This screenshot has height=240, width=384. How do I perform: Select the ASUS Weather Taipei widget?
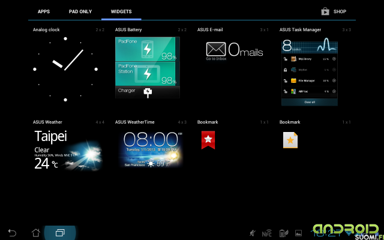[x=68, y=150]
